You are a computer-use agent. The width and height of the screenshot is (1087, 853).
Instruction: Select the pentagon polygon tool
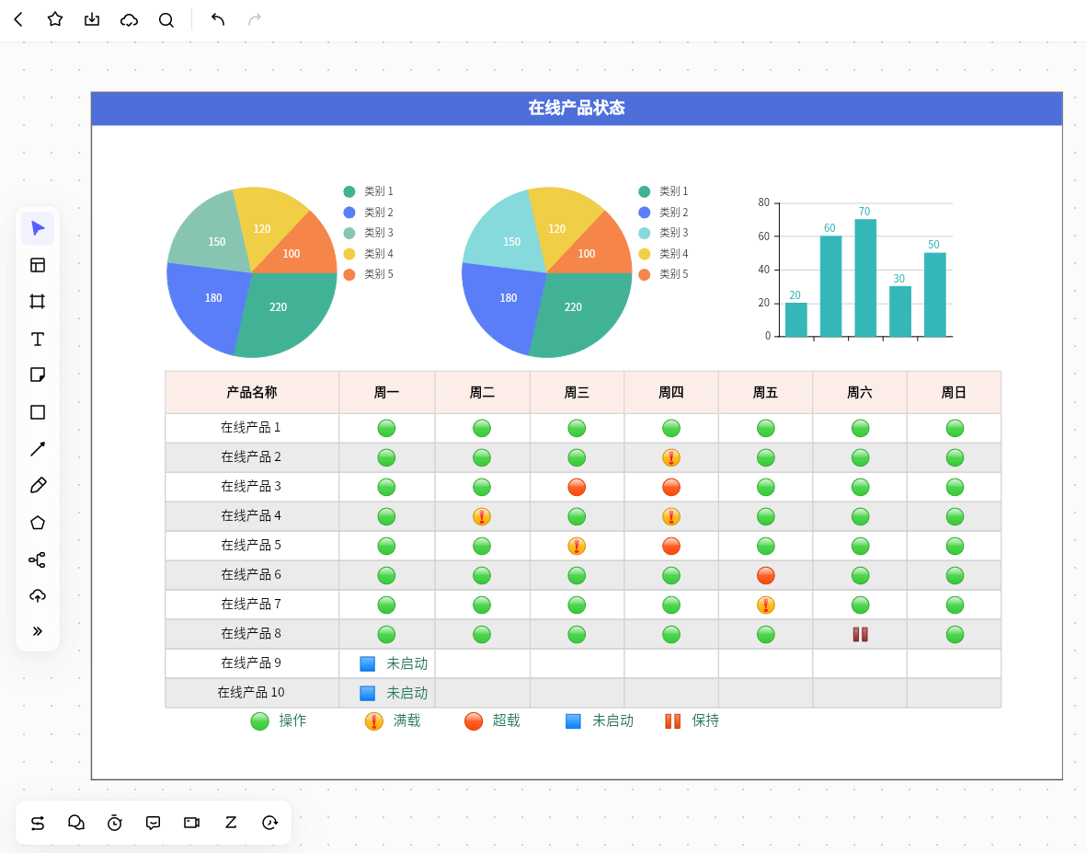coord(38,523)
